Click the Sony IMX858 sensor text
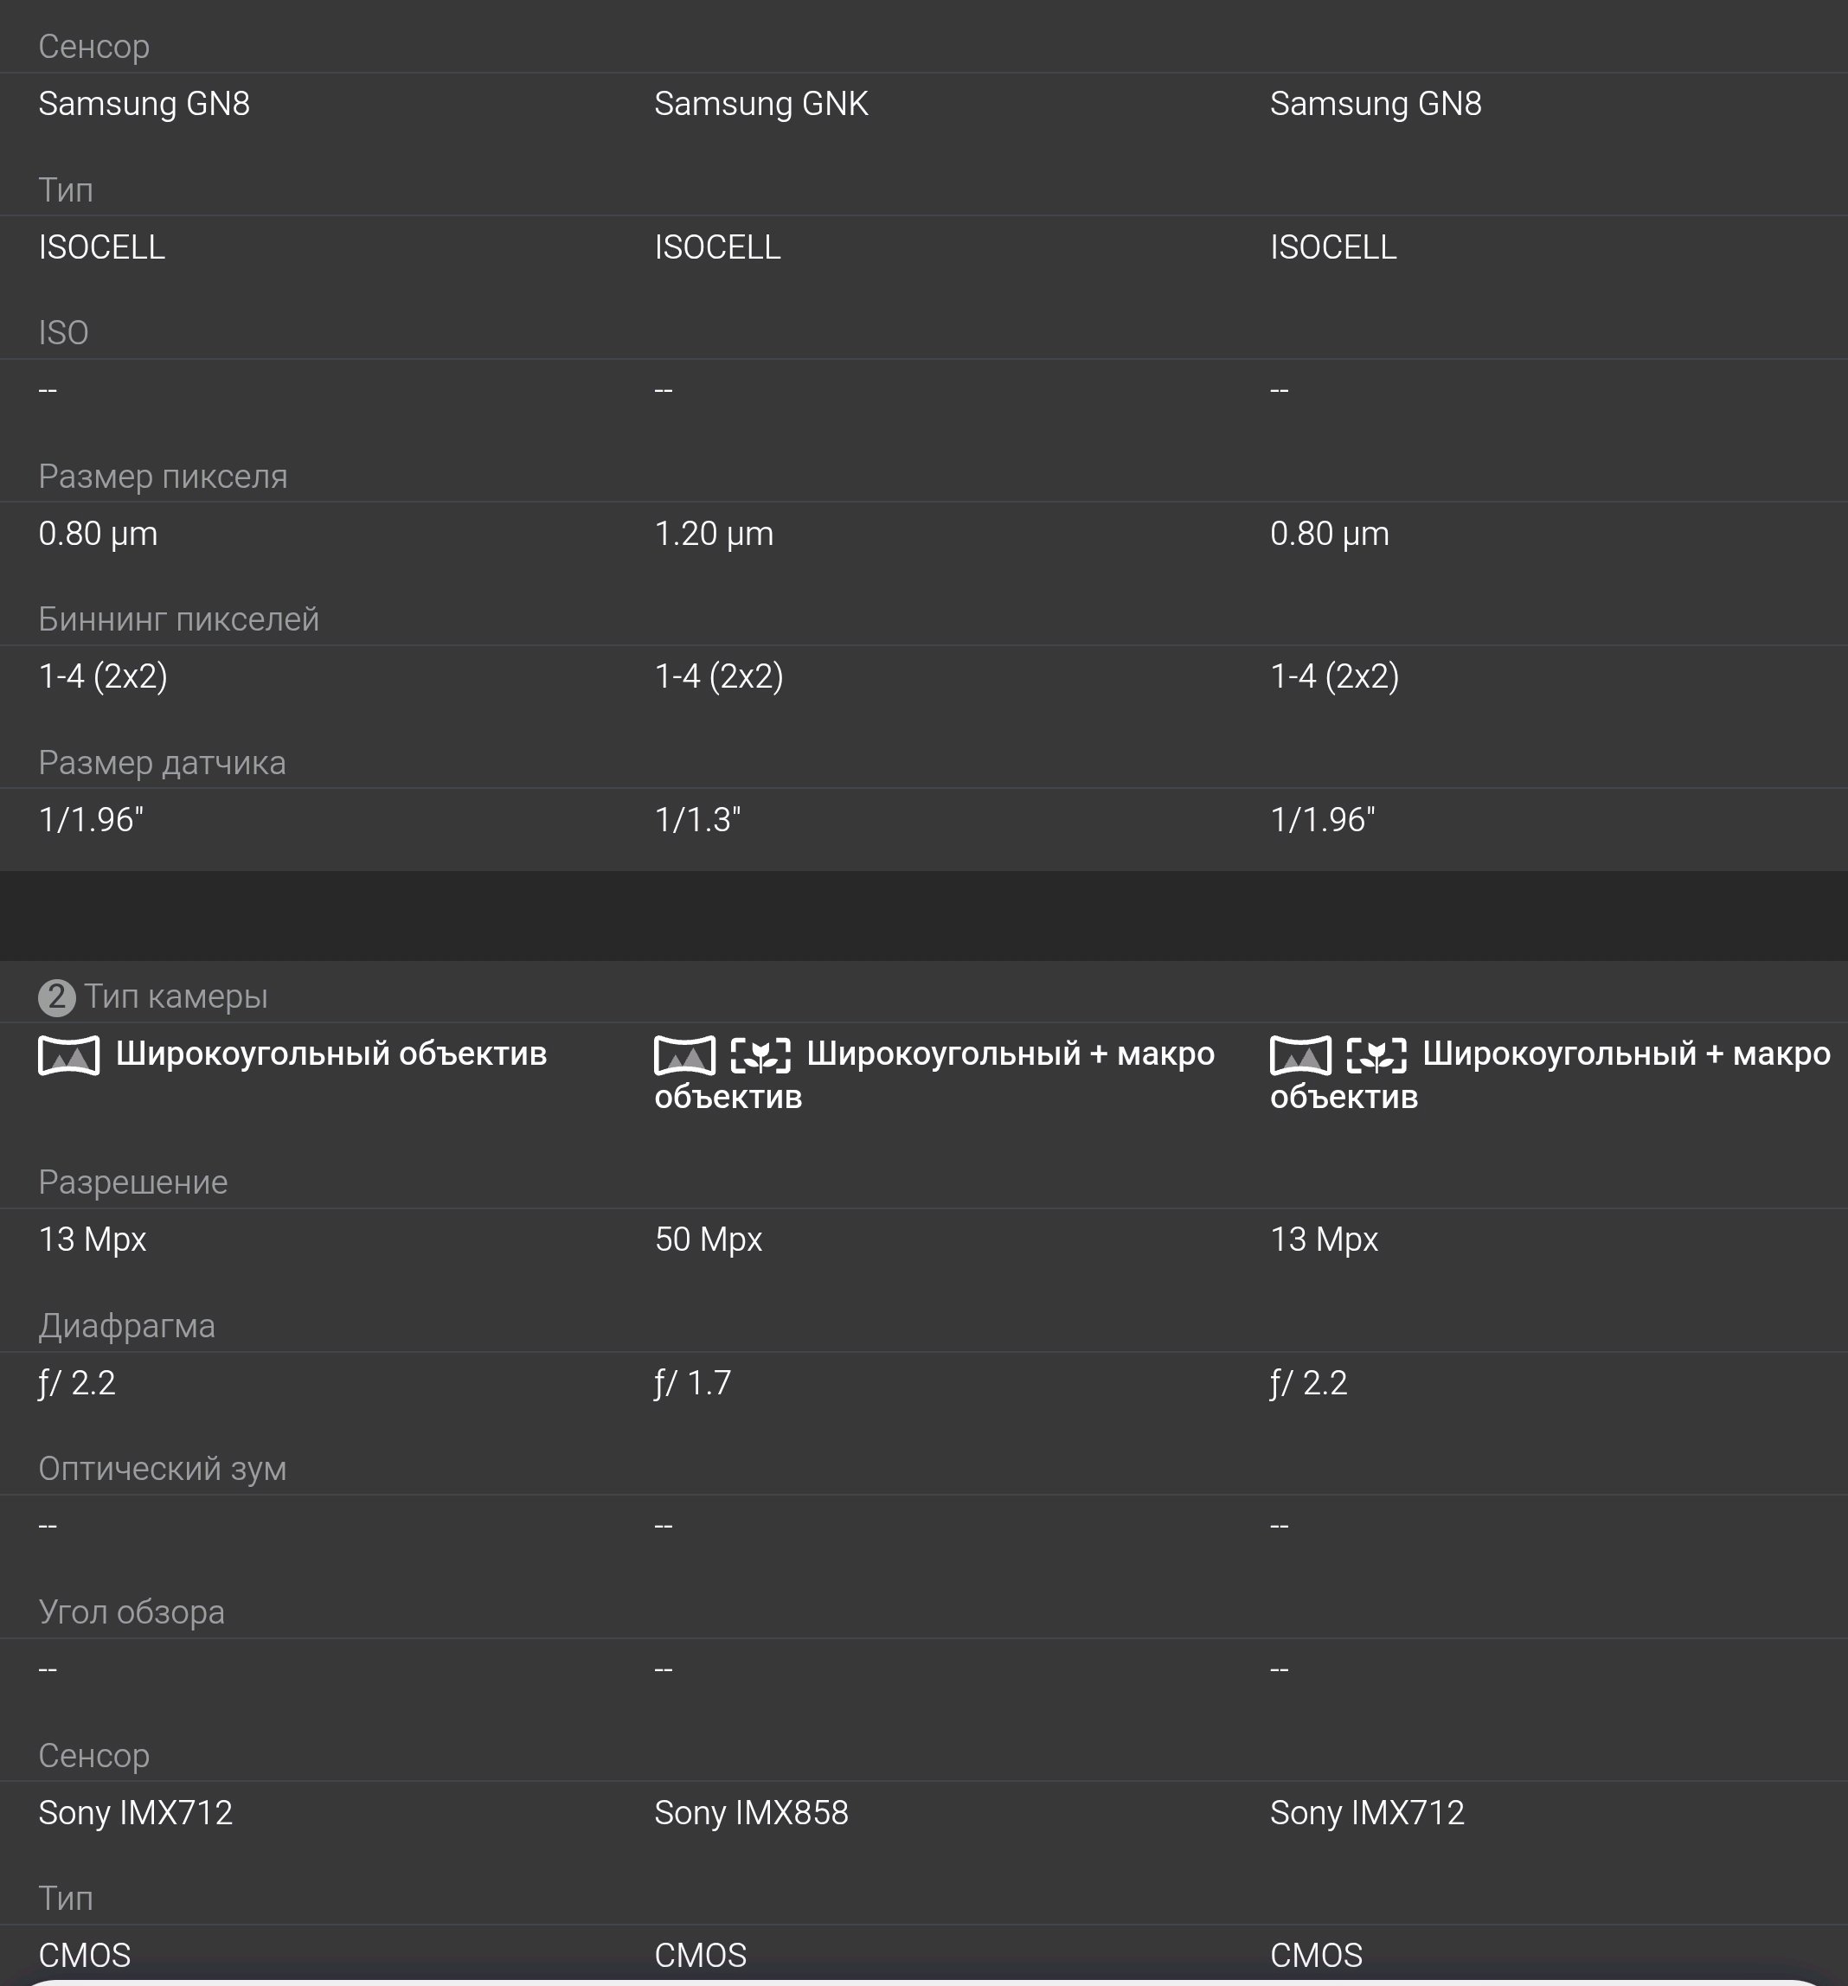 coord(751,1813)
